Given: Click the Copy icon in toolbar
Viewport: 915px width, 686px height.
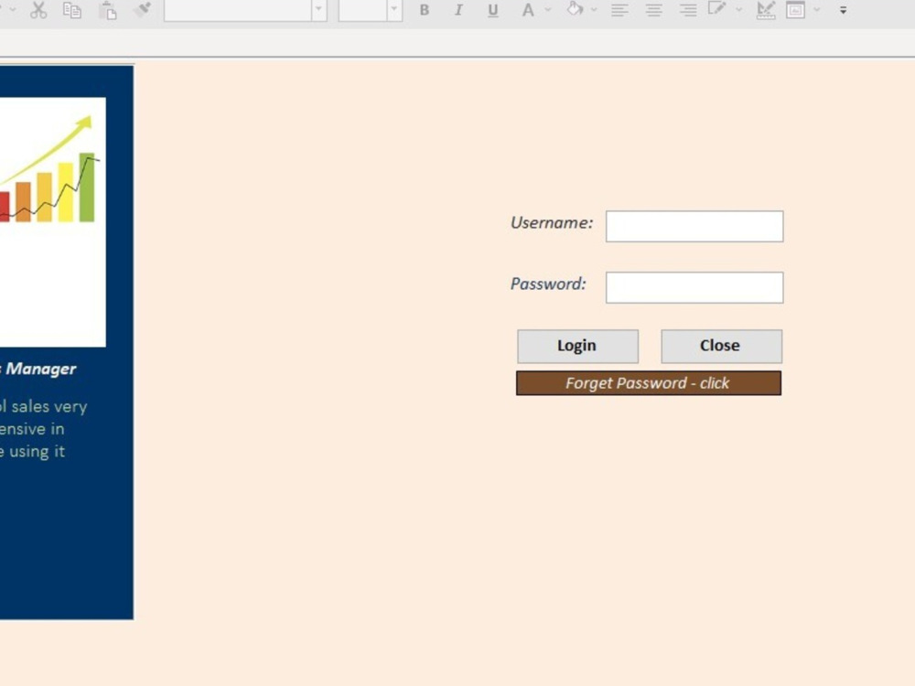Looking at the screenshot, I should pyautogui.click(x=71, y=10).
